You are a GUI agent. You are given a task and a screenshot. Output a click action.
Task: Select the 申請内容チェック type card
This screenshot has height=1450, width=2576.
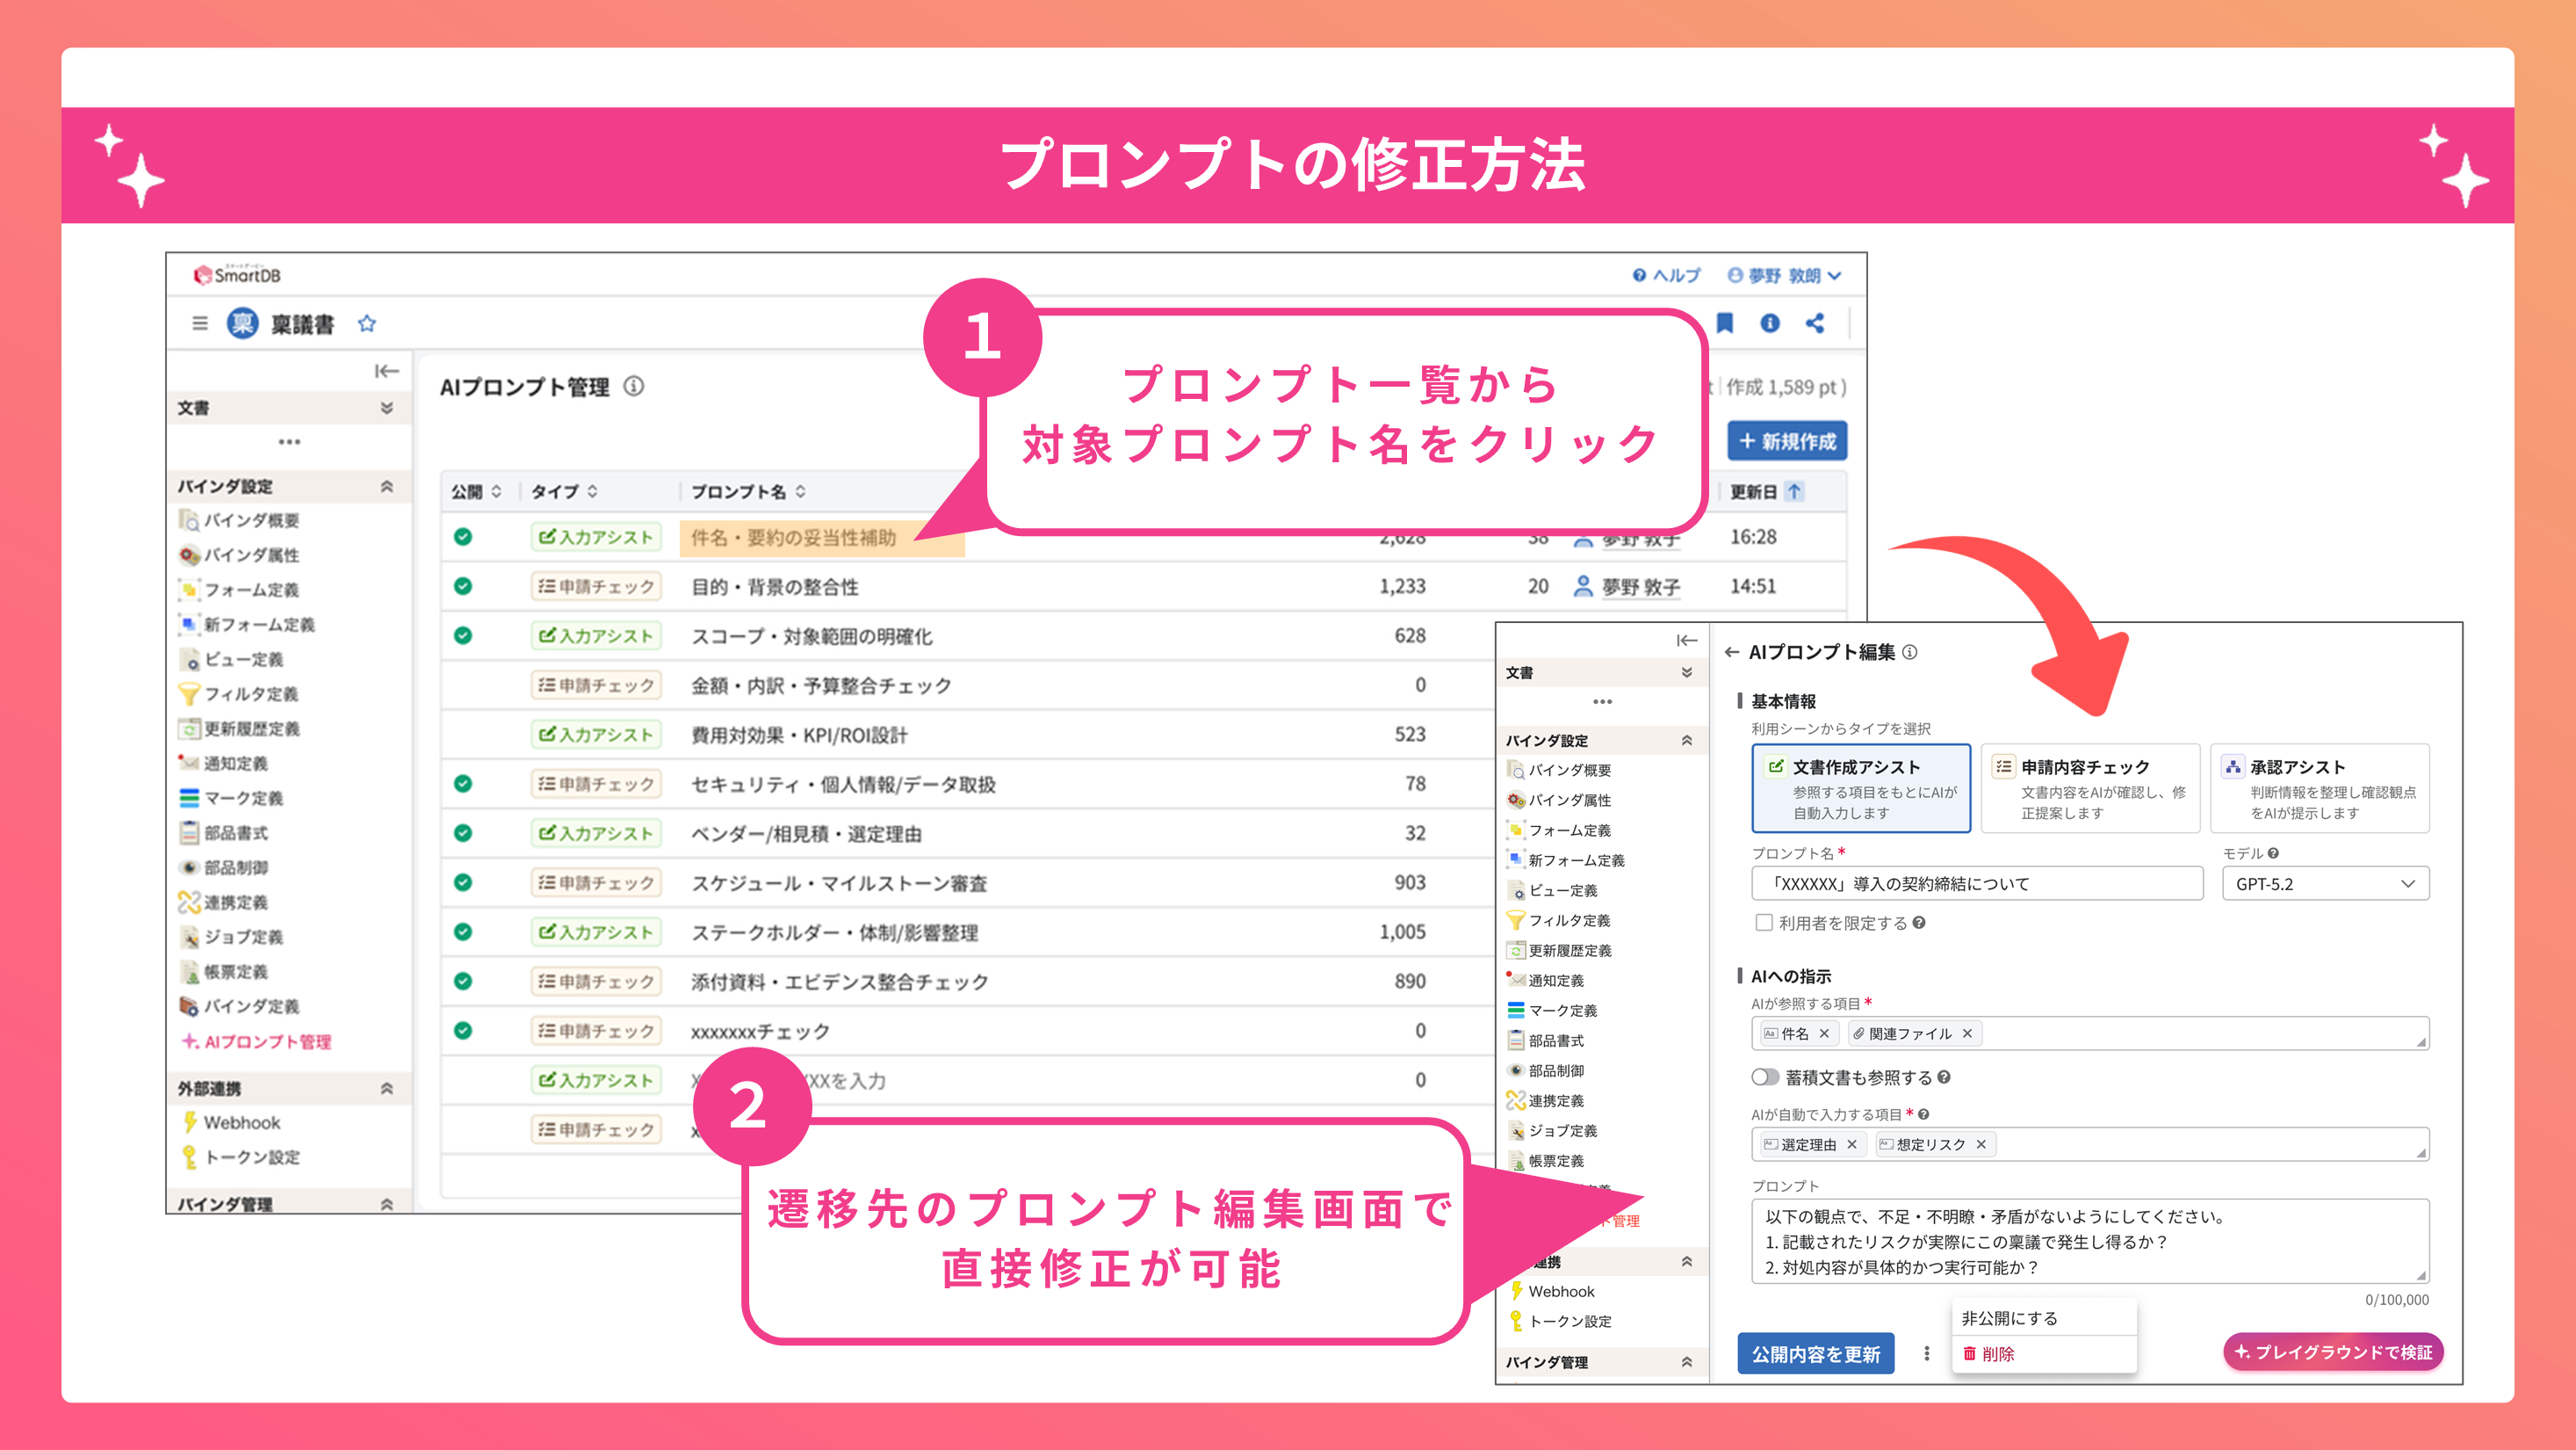point(2090,788)
